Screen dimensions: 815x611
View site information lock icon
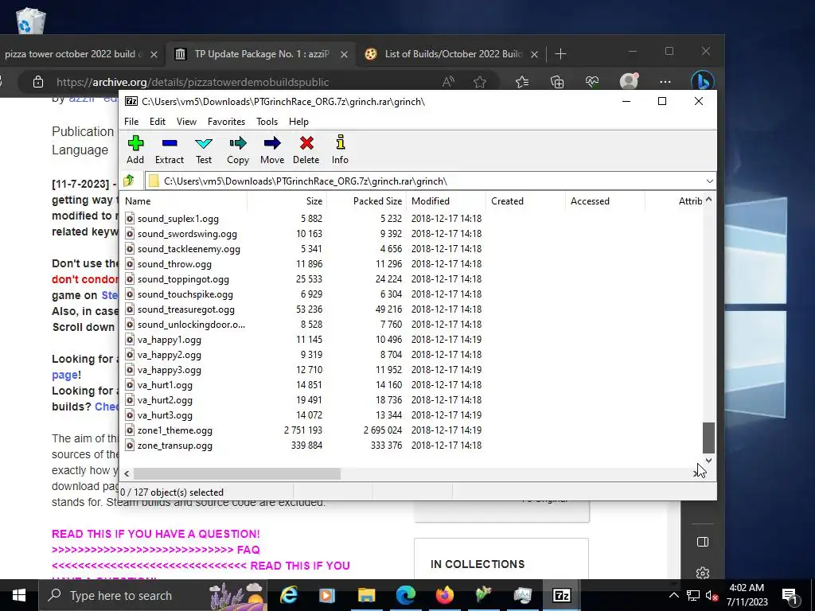pos(38,82)
